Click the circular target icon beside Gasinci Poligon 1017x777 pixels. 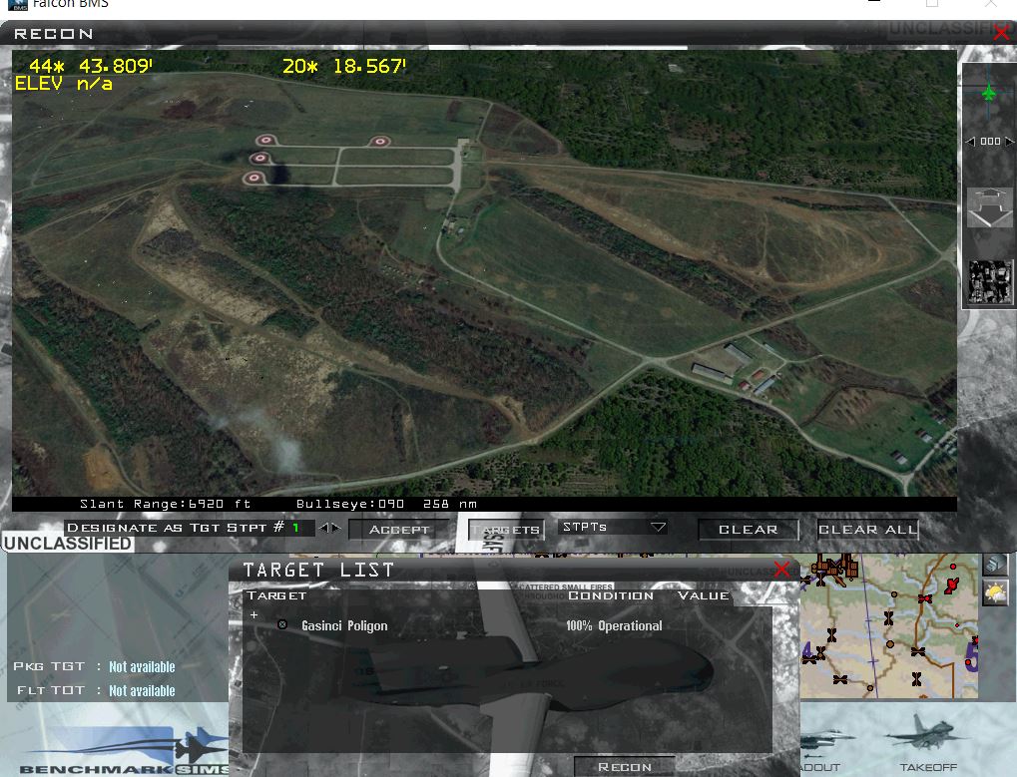click(282, 624)
